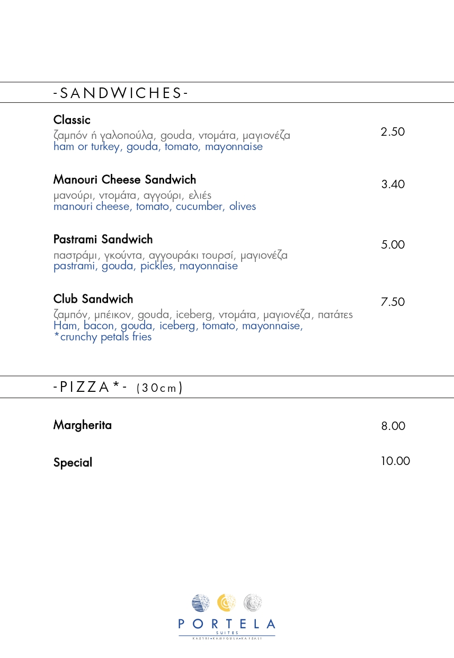This screenshot has width=454, height=658.
Task: Select the SANDWICHES section heading
Action: click(121, 93)
